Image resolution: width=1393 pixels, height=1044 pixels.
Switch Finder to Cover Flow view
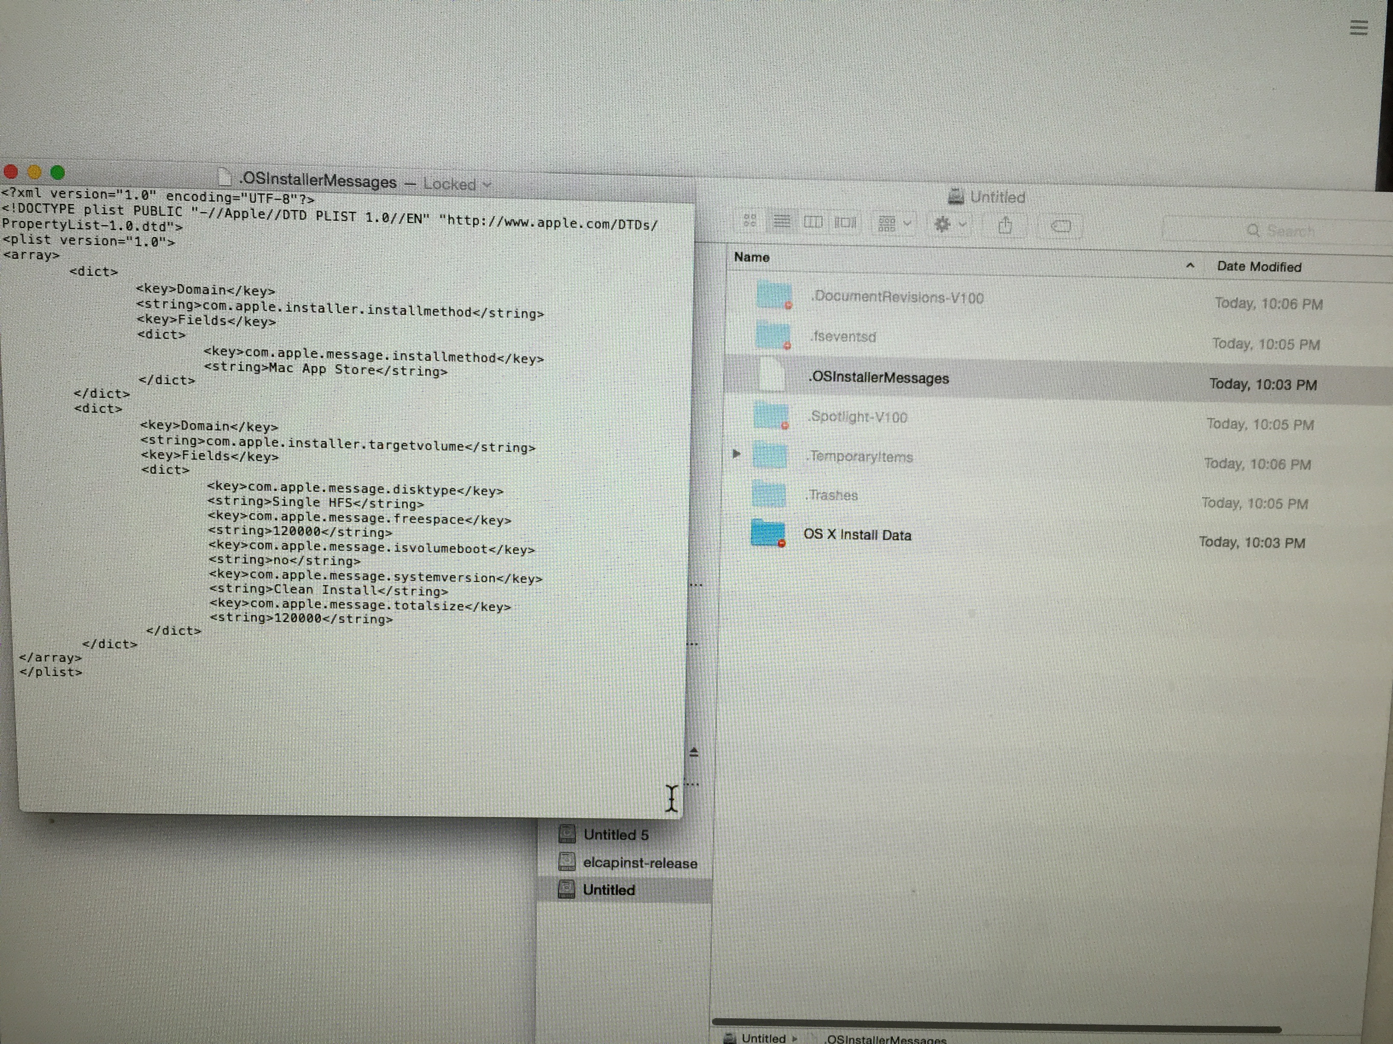point(845,223)
